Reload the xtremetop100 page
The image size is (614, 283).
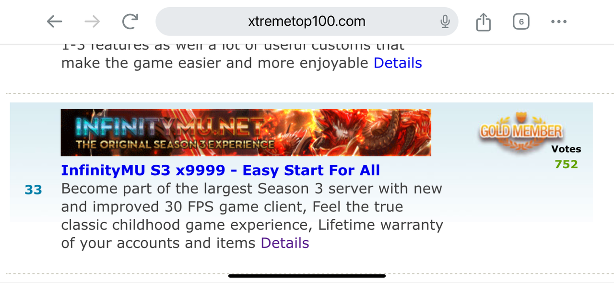130,21
